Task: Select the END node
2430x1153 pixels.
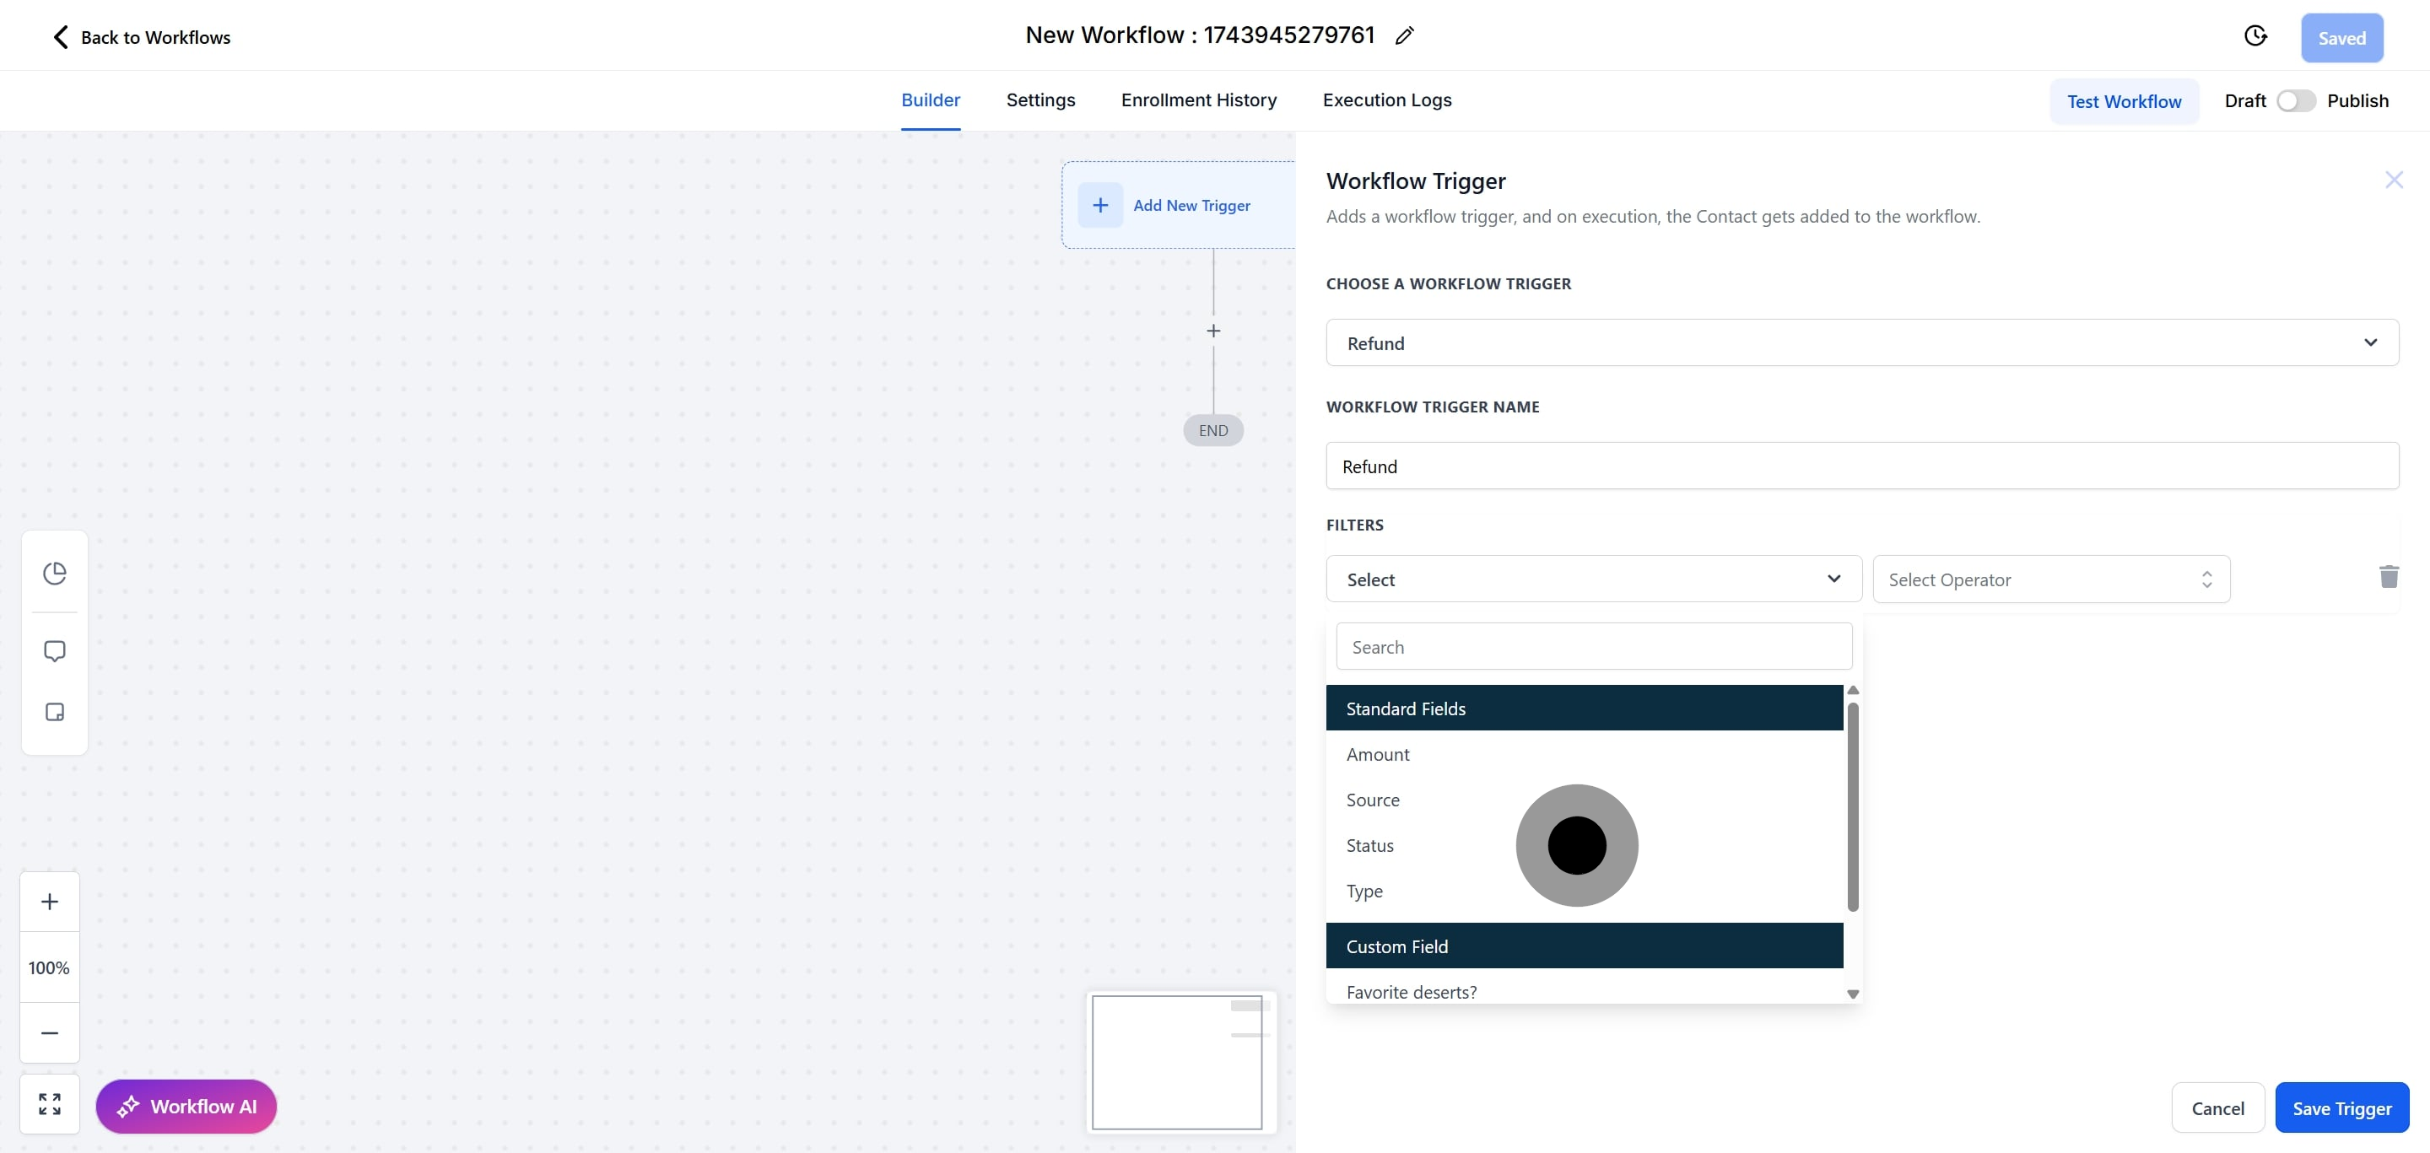Action: pyautogui.click(x=1213, y=430)
